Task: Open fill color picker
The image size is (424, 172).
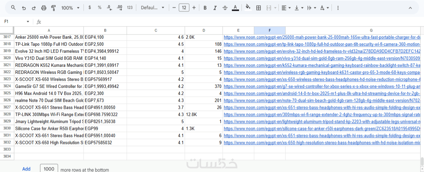Action: pyautogui.click(x=248, y=8)
